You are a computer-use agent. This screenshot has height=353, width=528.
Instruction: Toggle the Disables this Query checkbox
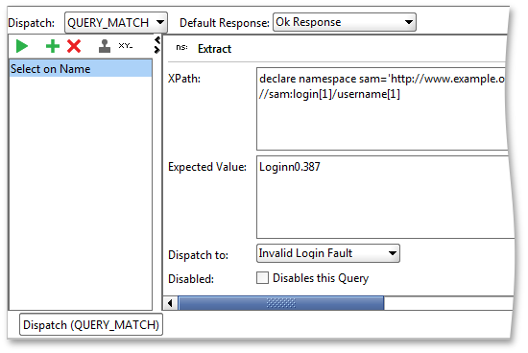point(262,278)
